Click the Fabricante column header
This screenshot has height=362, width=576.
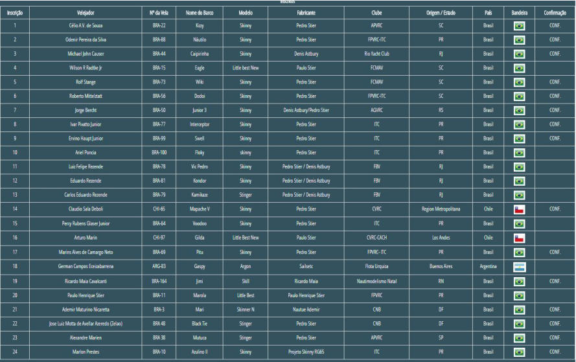(306, 13)
